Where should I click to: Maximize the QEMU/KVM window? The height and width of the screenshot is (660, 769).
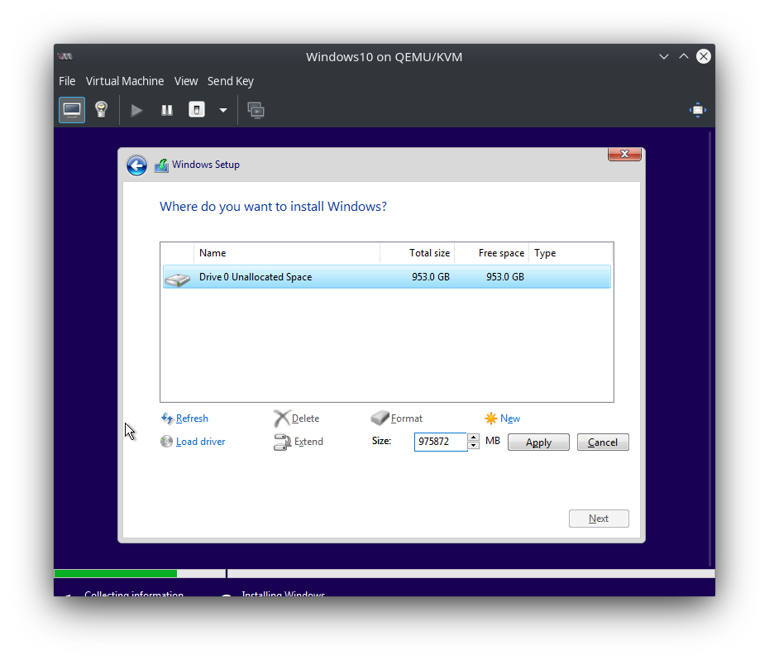684,56
